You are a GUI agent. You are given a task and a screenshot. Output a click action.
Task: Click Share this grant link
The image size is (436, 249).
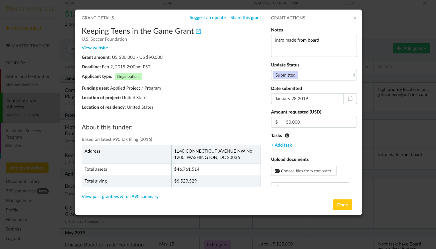246,17
